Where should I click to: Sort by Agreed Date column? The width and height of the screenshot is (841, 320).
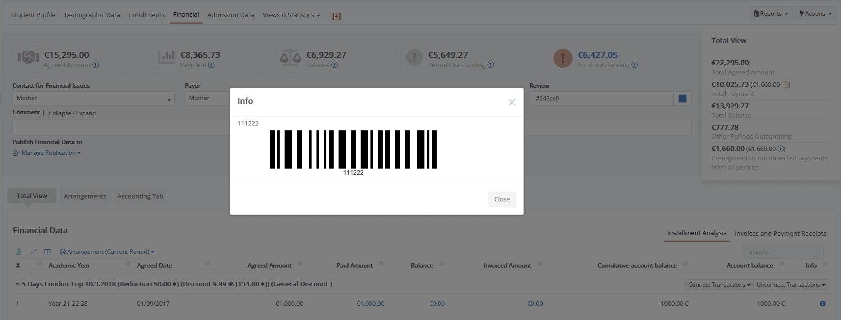(x=155, y=265)
